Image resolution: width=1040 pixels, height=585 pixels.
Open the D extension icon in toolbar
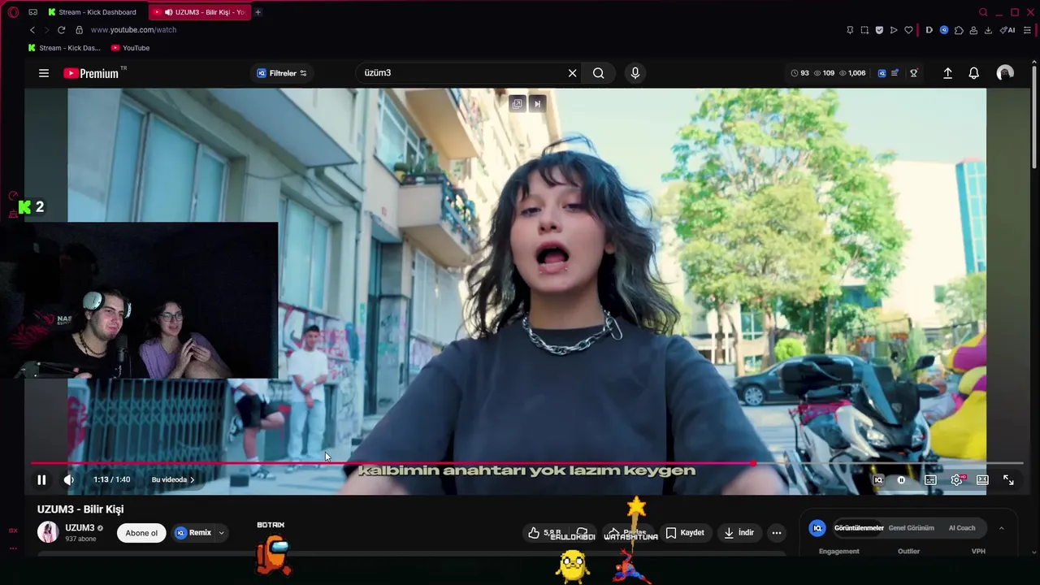coord(929,30)
